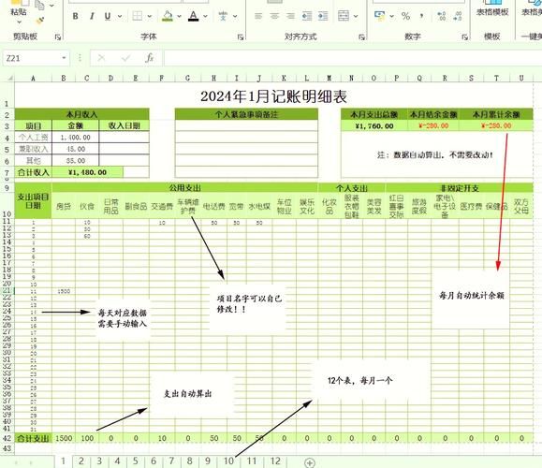Click the merge and center icon
This screenshot has height=468, width=542.
click(344, 16)
